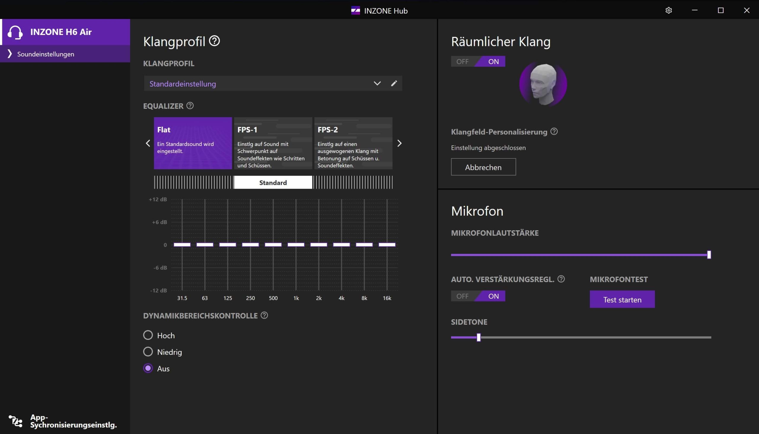Open App-Synchronisierungseinstlg. icon at bottom left

pyautogui.click(x=15, y=421)
